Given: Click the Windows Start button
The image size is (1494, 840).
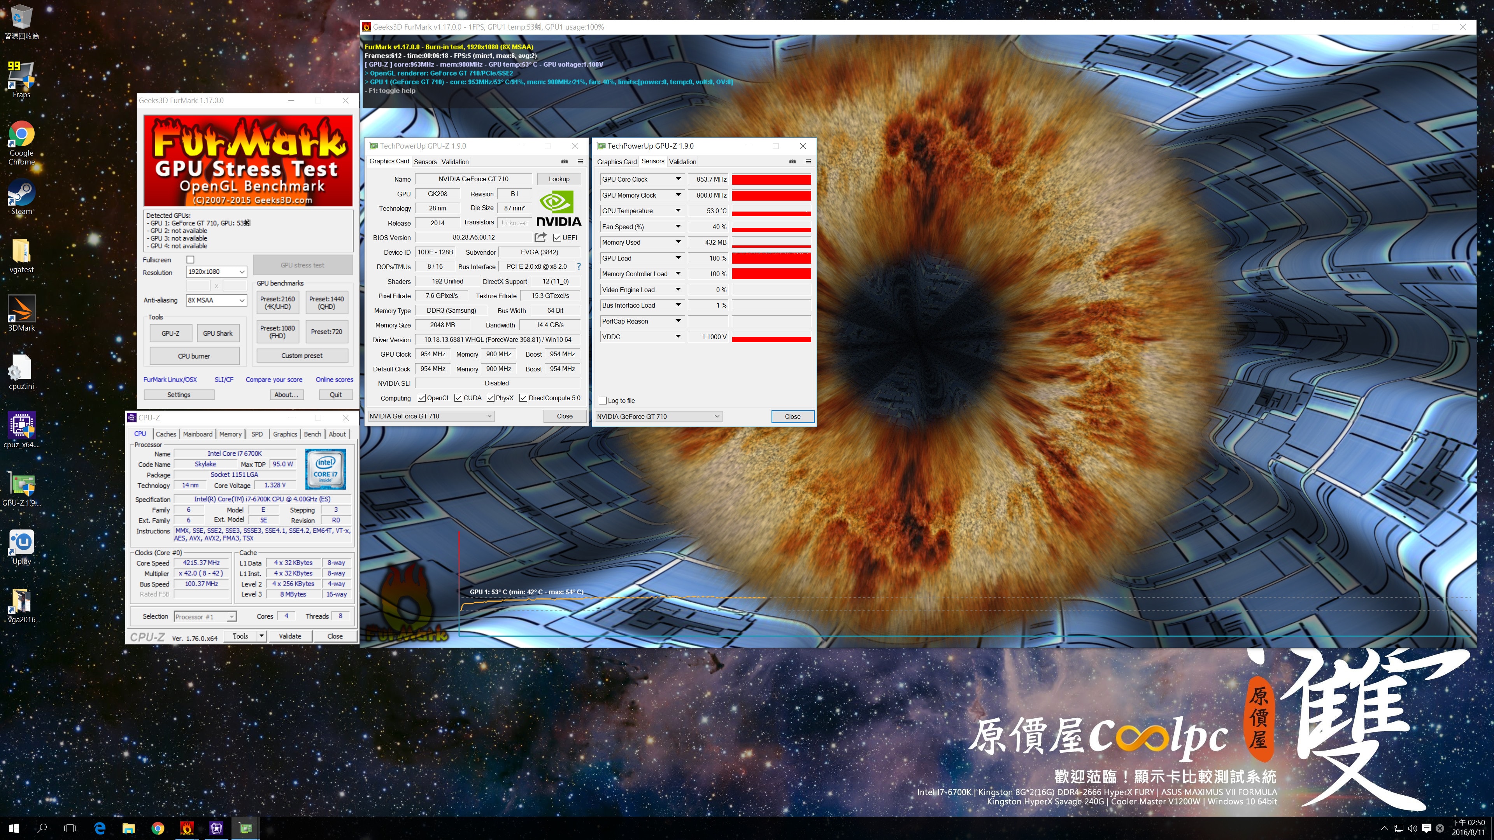Looking at the screenshot, I should coord(14,828).
